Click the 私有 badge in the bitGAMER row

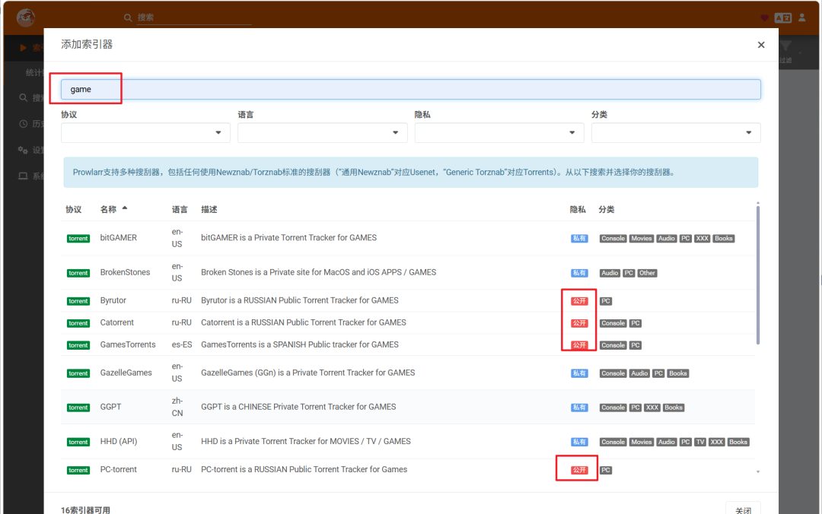(x=578, y=239)
